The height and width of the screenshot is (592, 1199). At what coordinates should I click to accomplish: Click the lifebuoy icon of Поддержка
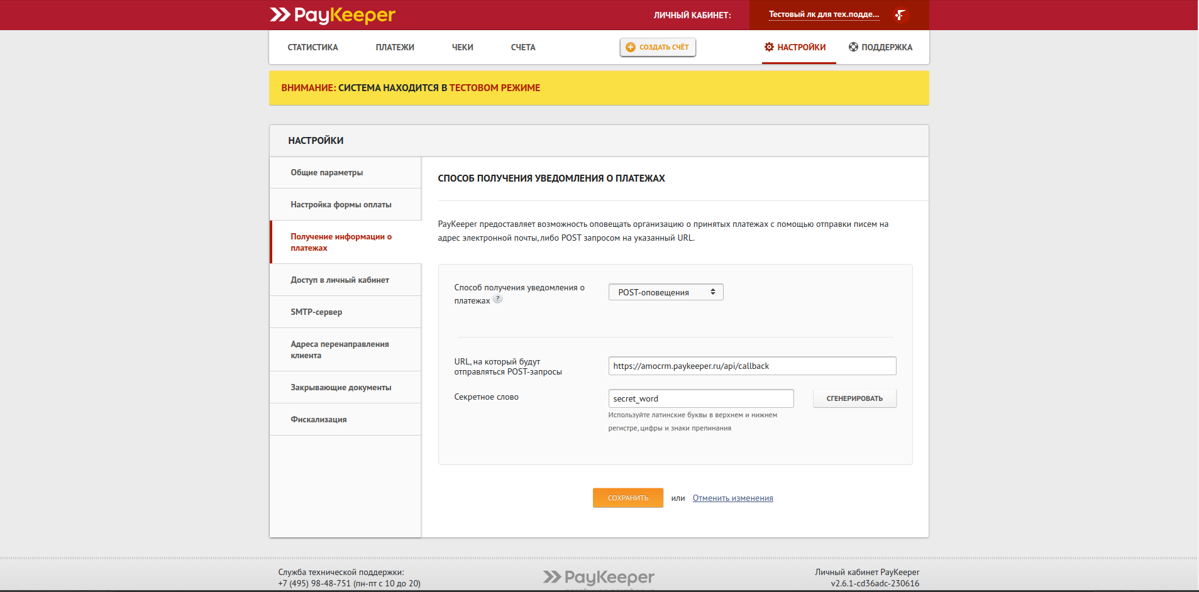coord(853,47)
